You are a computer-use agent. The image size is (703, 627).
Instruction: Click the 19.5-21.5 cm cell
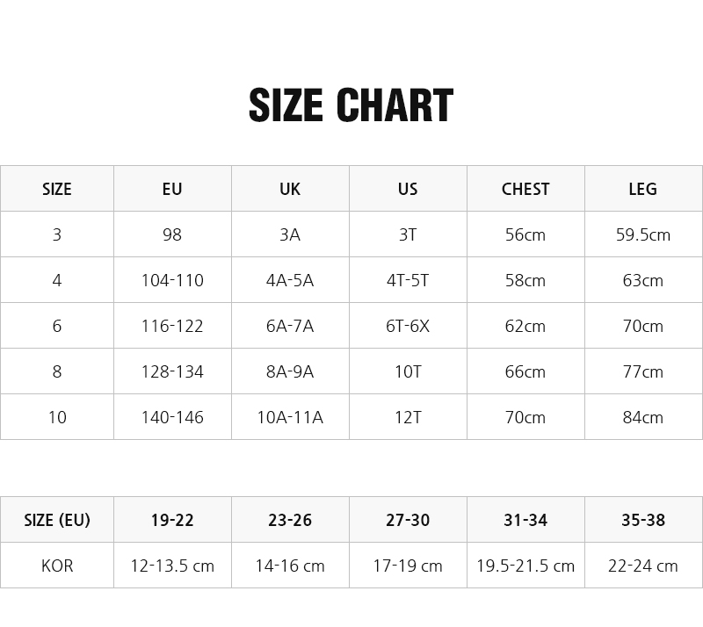coord(525,566)
